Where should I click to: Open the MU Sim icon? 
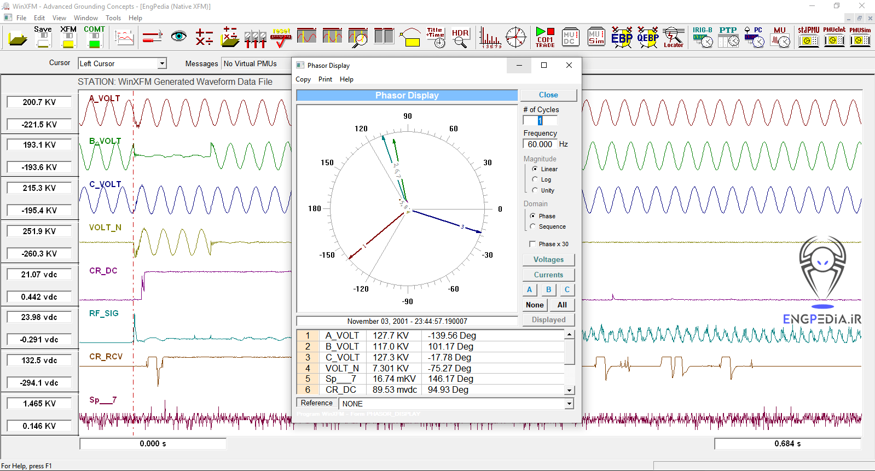click(596, 37)
